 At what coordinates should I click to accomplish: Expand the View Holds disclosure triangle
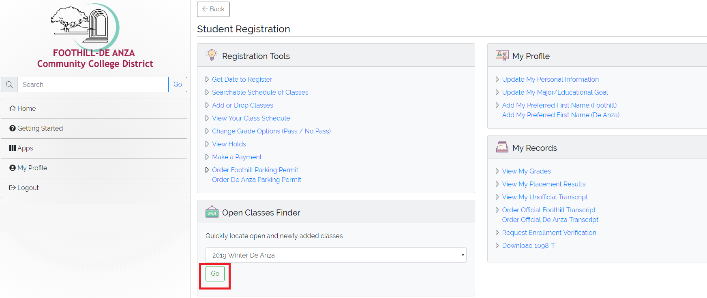pyautogui.click(x=207, y=144)
